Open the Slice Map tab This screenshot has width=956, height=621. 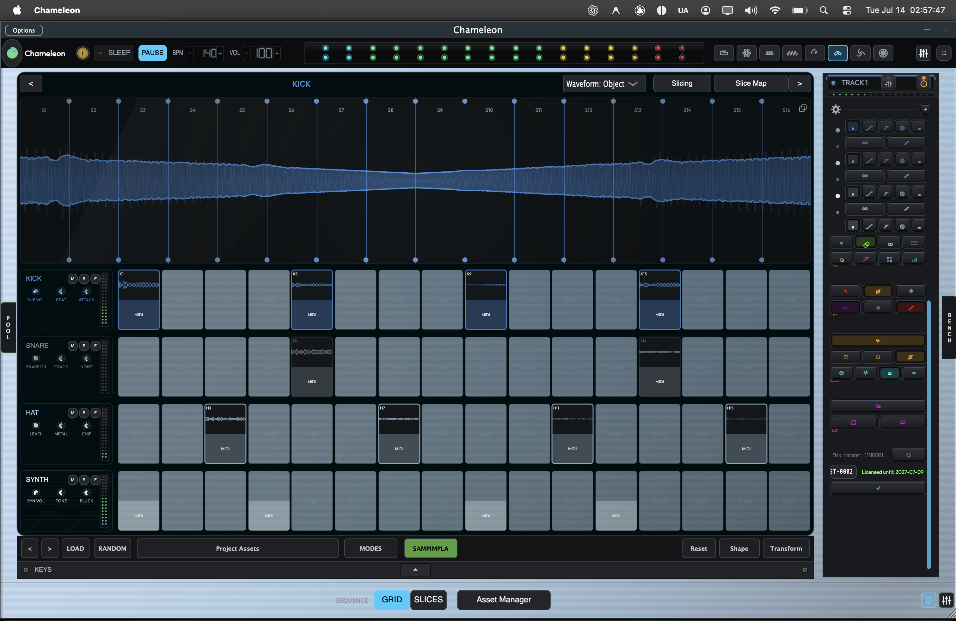click(751, 83)
